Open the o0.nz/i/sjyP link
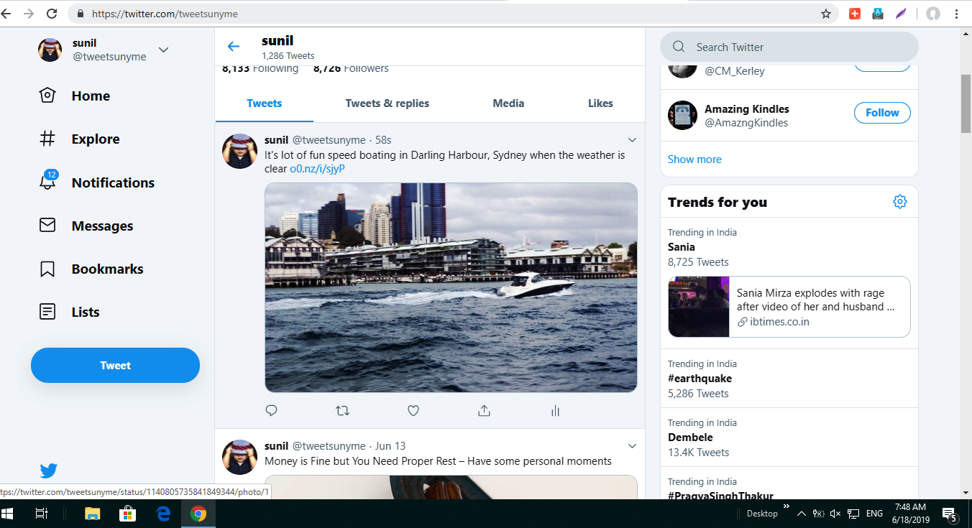This screenshot has height=528, width=972. click(317, 169)
